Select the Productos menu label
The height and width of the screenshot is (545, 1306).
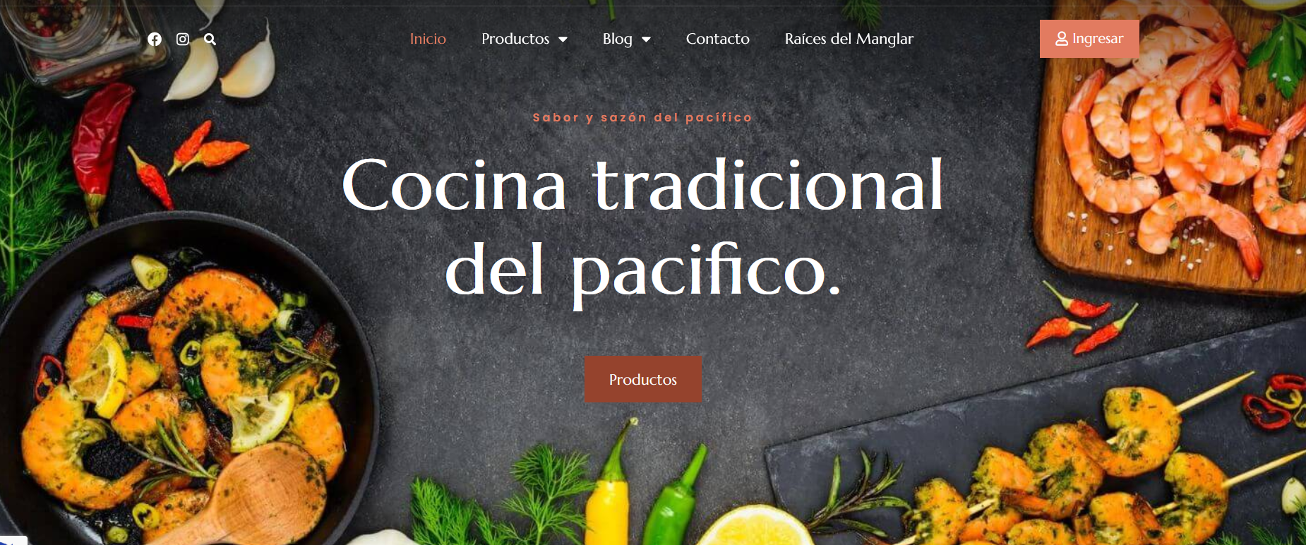pyautogui.click(x=515, y=39)
